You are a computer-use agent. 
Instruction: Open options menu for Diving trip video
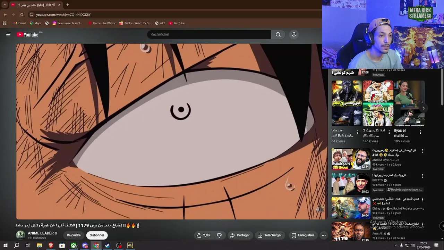point(422,200)
